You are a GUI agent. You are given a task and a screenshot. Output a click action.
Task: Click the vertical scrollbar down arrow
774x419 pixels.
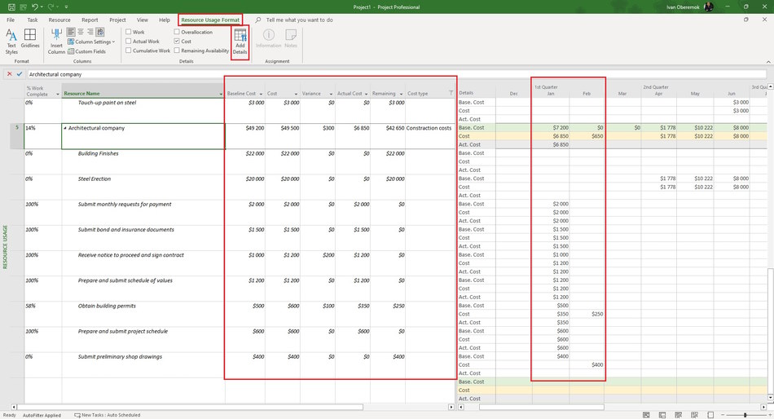pyautogui.click(x=770, y=397)
